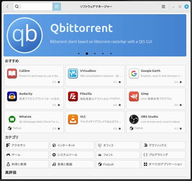This screenshot has height=181, width=192.
Task: Click the 音楽と動画 music note icon
Action: point(54,164)
